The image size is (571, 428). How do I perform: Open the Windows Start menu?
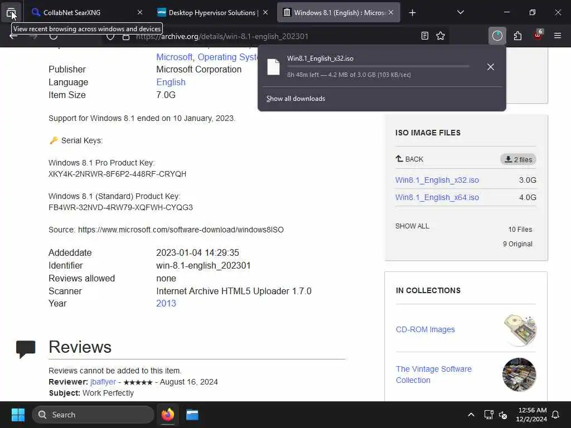tap(18, 415)
